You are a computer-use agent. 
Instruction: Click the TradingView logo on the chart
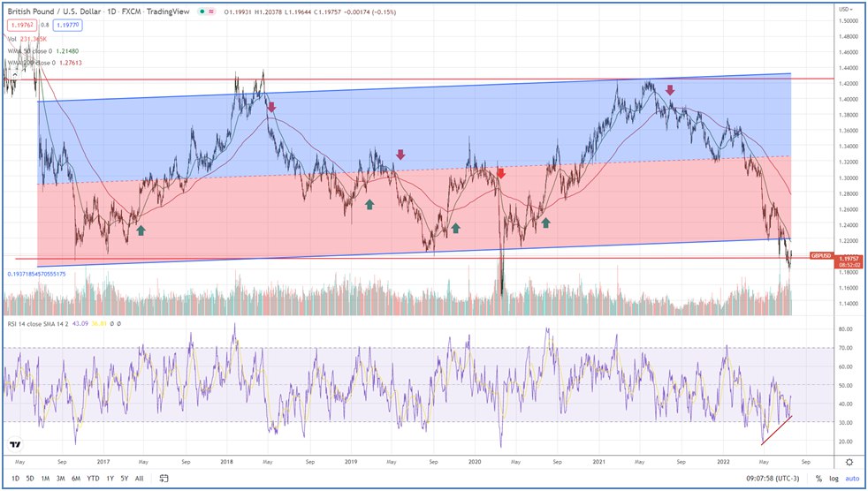point(15,444)
